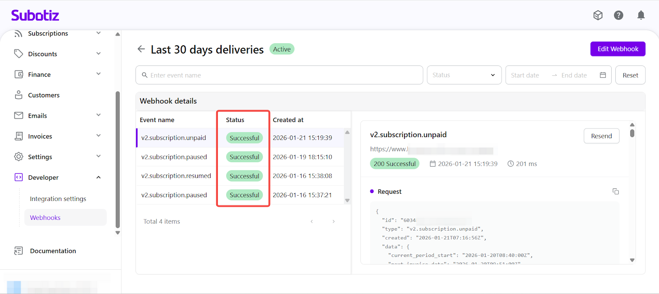This screenshot has height=294, width=659.
Task: Click the Edit Webhook button
Action: [617, 49]
